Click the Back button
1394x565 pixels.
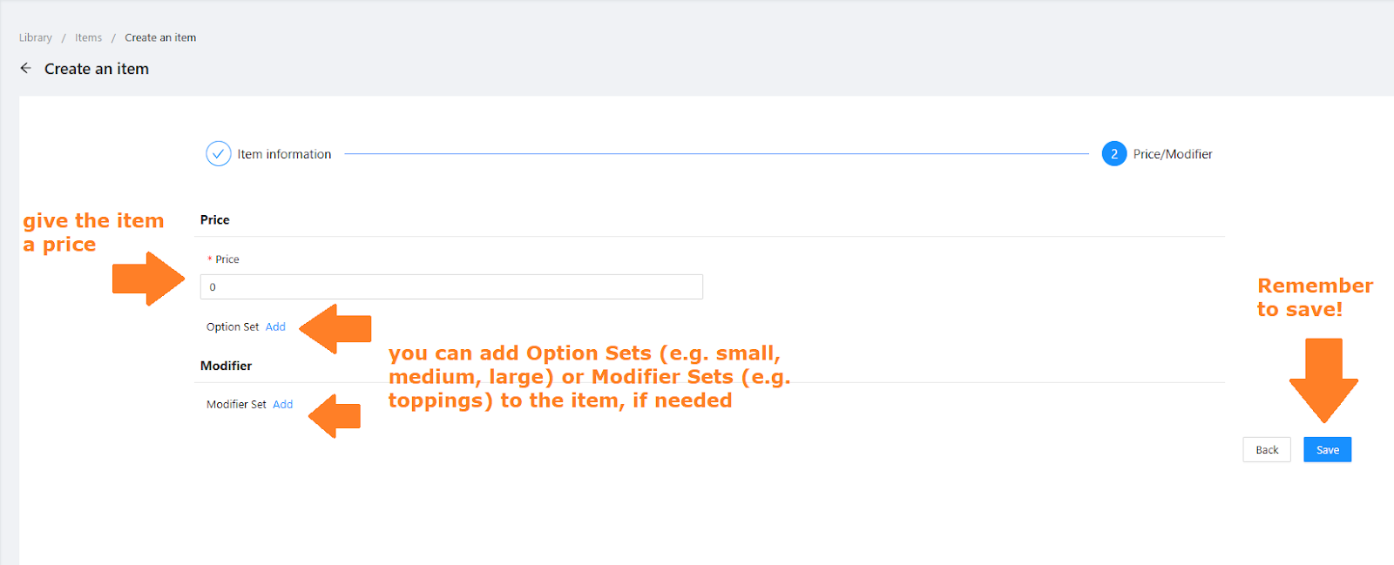click(1267, 449)
